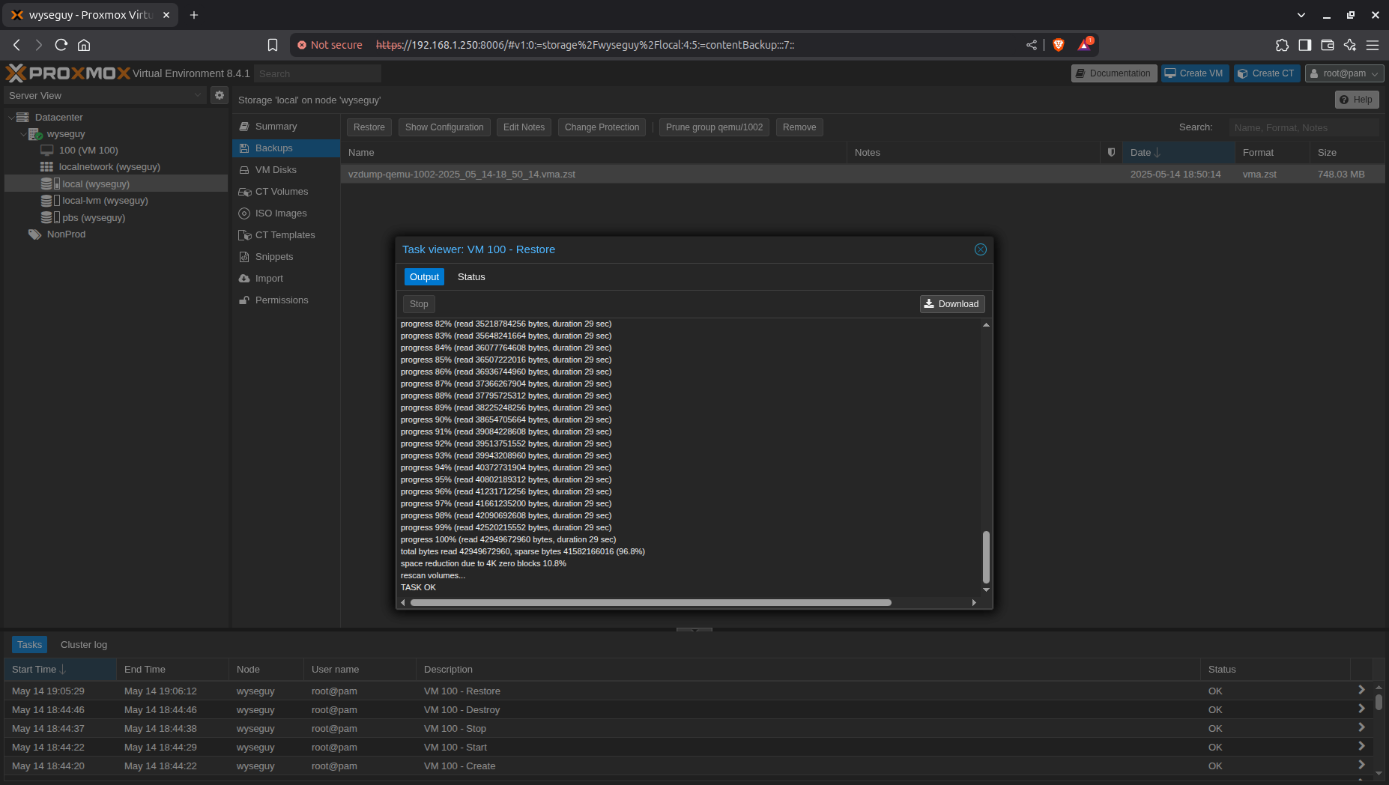
Task: Click the browser back arrow
Action: [x=16, y=45]
